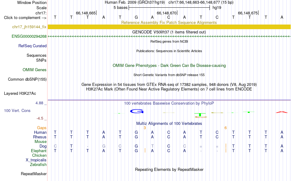Click position label 66,148,670

[x=167, y=13]
